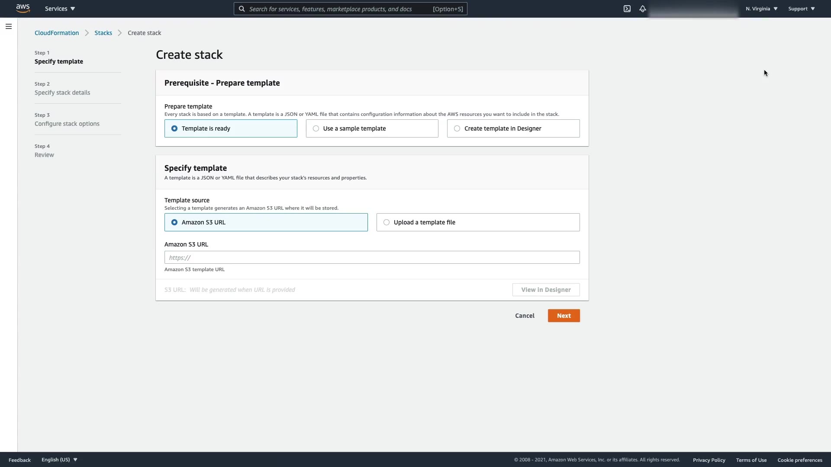Open the notifications bell
This screenshot has height=467, width=831.
pyautogui.click(x=642, y=9)
